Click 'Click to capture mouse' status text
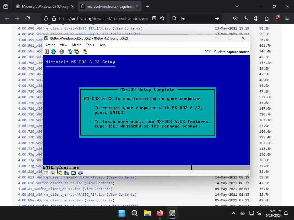The image size is (294, 220). pyautogui.click(x=232, y=52)
